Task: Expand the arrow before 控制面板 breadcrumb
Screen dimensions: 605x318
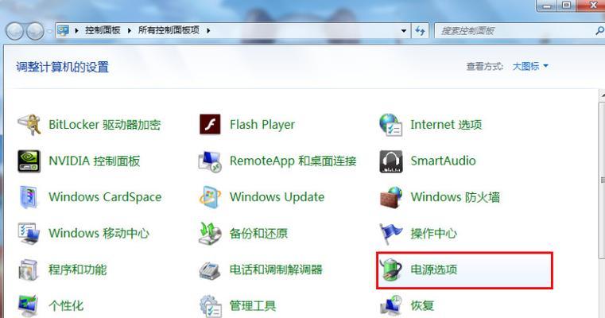Action: tap(77, 30)
